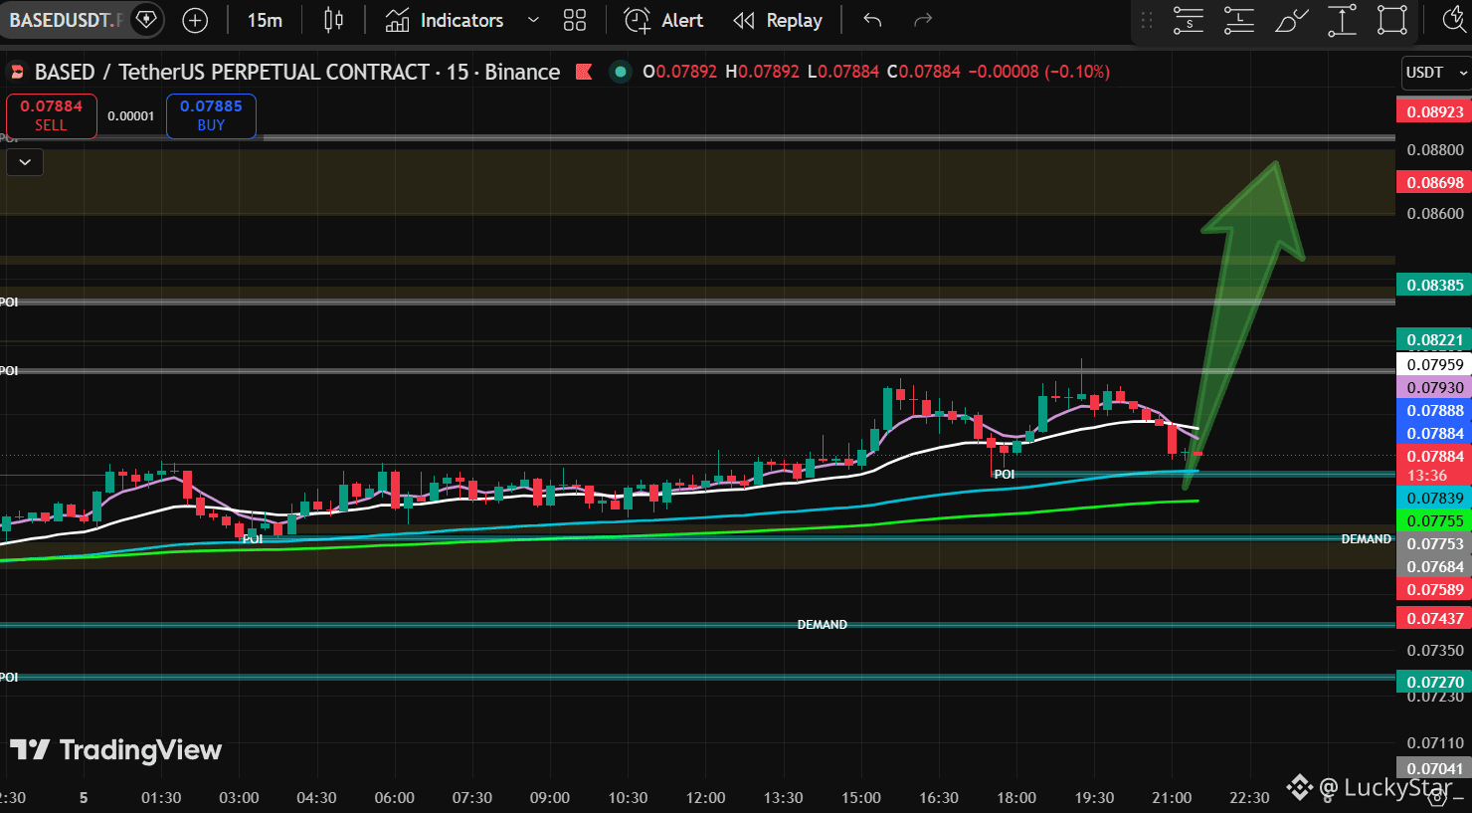Viewport: 1472px width, 813px height.
Task: Click the 0.07753 gray price label
Action: [x=1435, y=543]
